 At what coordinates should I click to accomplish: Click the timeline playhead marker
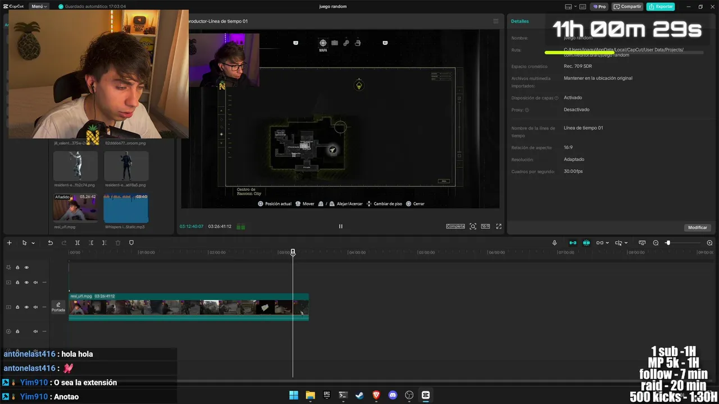tap(293, 252)
